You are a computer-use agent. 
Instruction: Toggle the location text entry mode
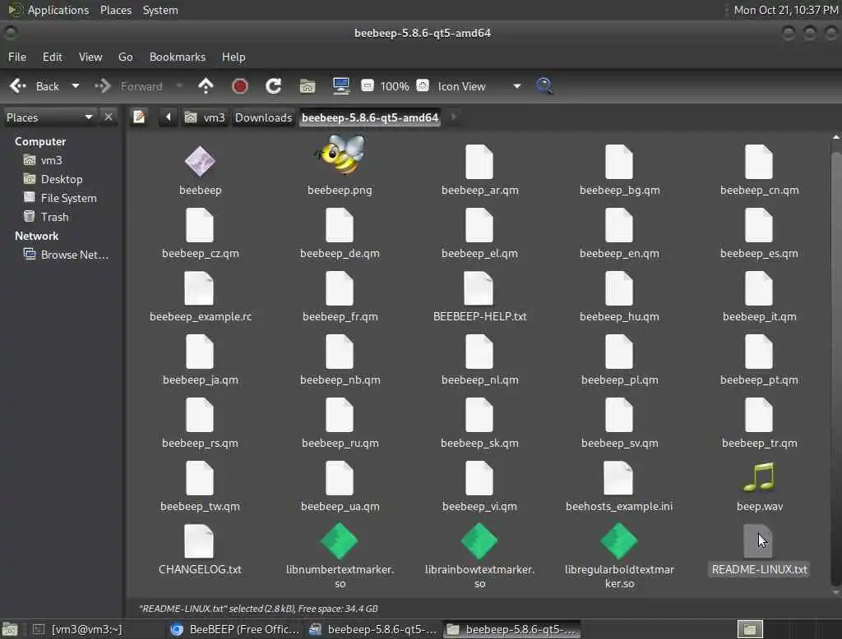pos(139,117)
